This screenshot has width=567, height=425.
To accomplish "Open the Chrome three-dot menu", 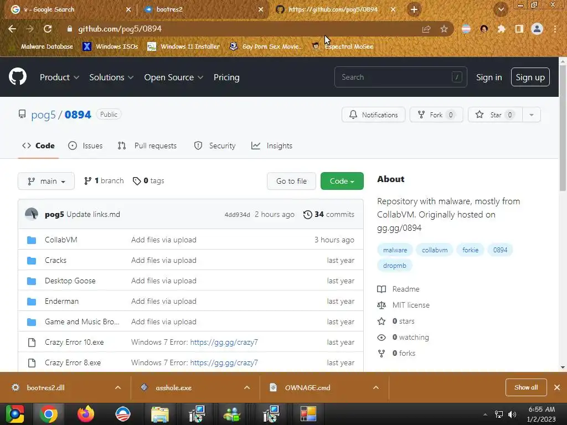I will [x=555, y=29].
